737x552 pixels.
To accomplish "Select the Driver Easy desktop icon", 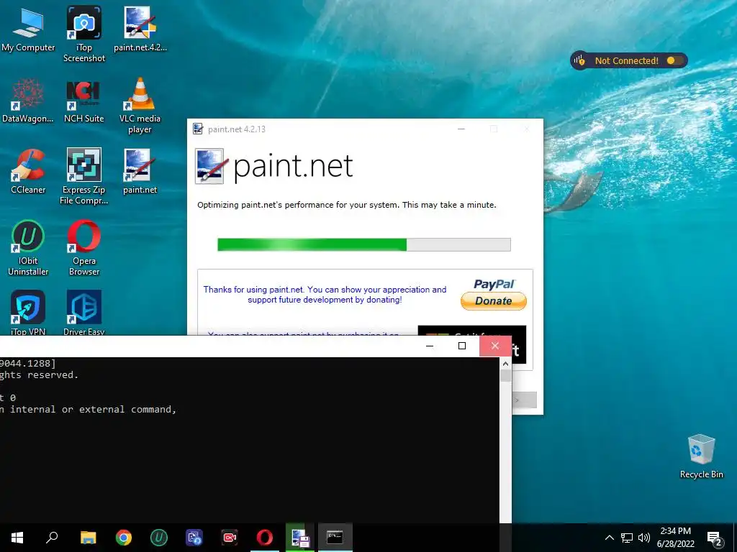I will point(84,313).
